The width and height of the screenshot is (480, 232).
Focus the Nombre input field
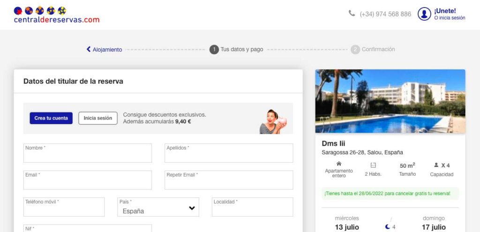[x=88, y=153]
